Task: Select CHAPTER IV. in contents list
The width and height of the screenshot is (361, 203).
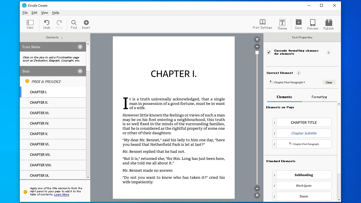Action: [53, 123]
